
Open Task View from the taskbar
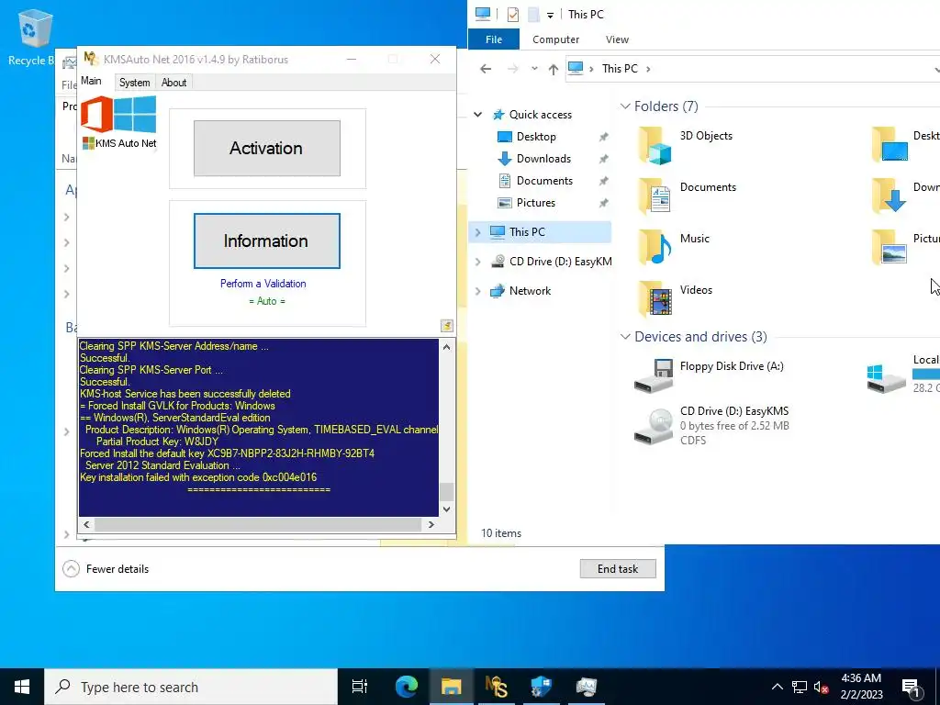(x=360, y=687)
